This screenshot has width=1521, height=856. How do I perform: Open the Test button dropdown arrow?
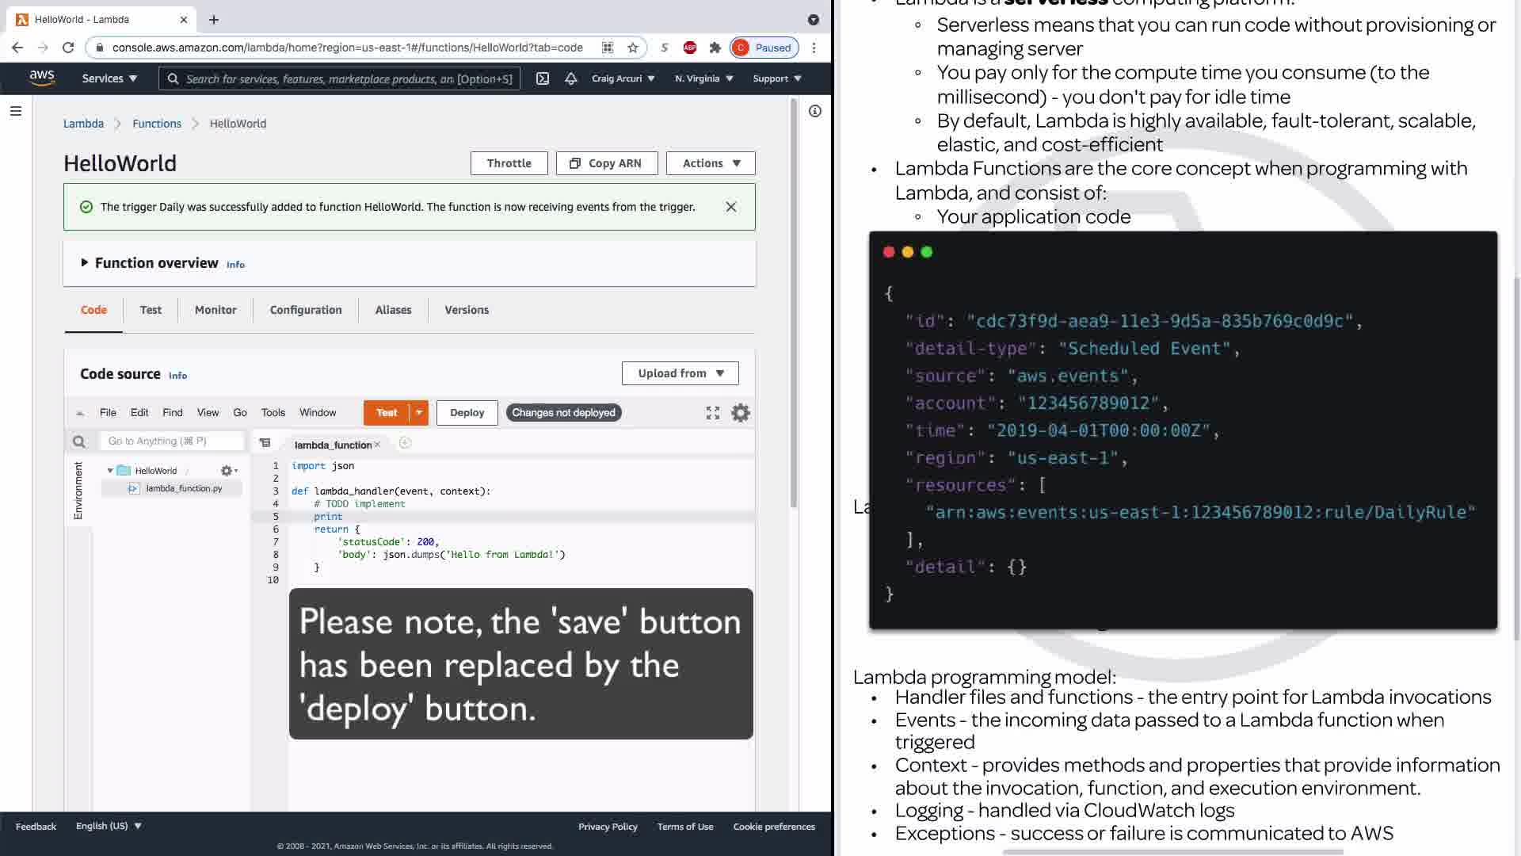pos(419,413)
